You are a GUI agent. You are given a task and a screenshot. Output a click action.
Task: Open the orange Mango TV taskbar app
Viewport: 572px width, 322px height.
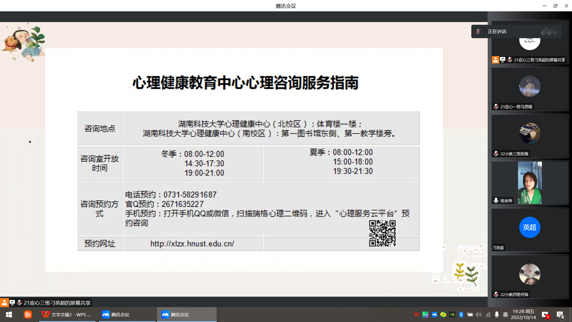(28, 315)
